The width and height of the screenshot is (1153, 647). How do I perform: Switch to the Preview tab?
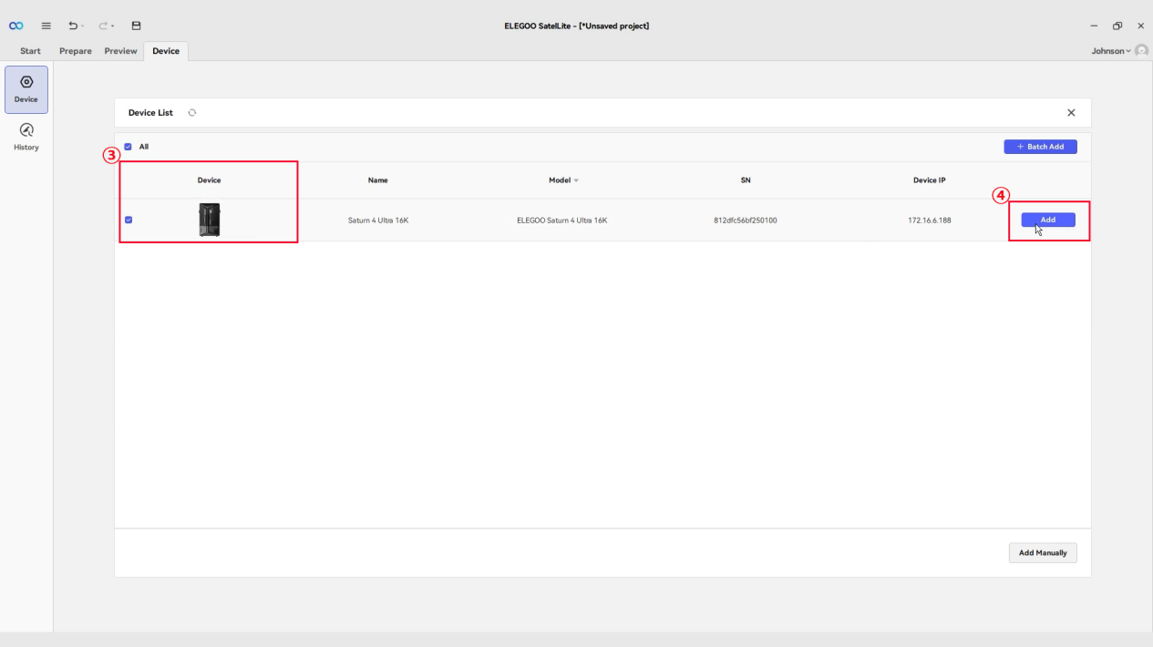point(120,51)
